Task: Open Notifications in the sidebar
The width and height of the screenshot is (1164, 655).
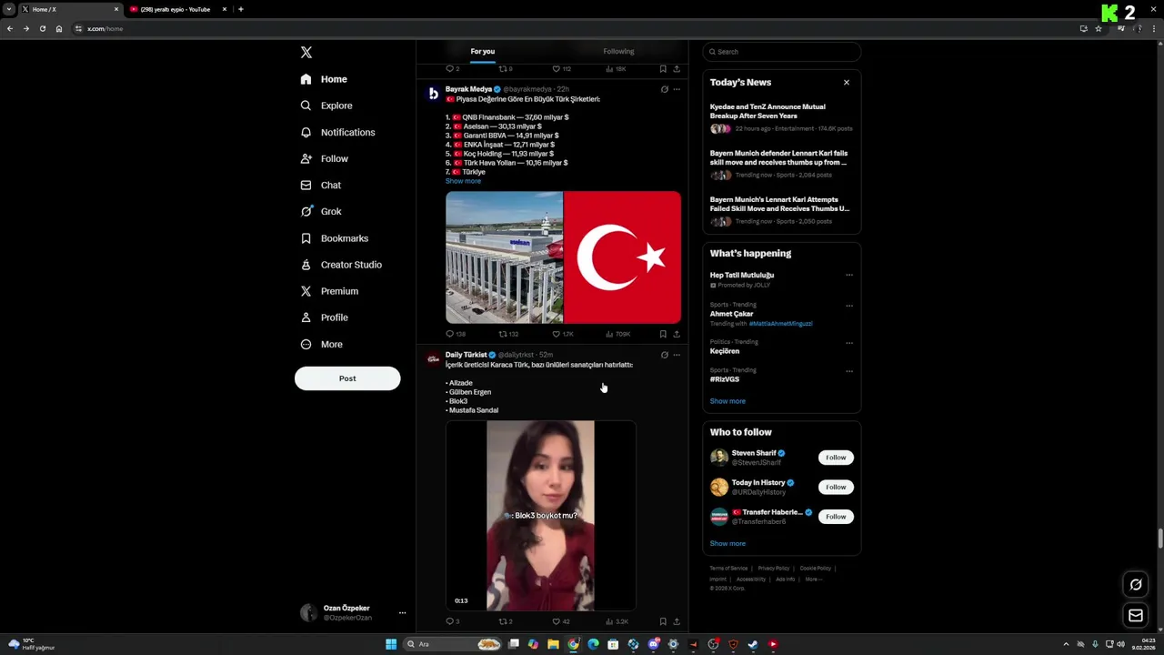Action: (337, 132)
